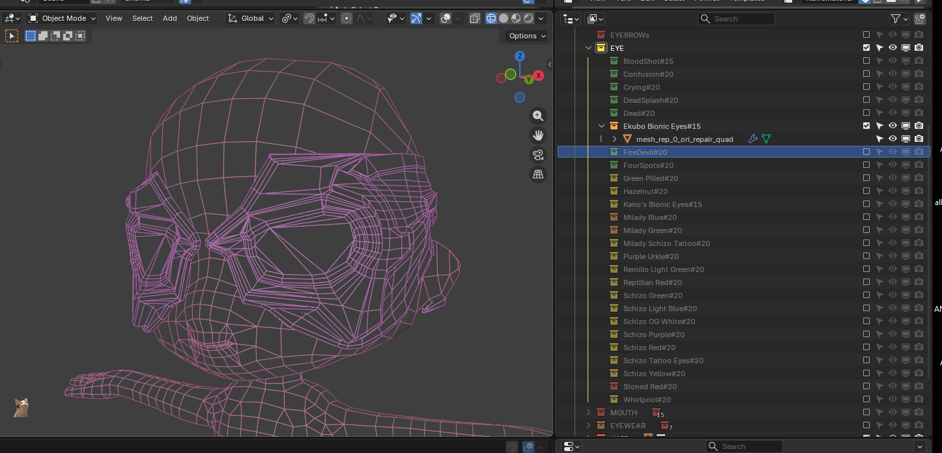Screen dimensions: 942x453
Task: Open the snapping options dropdown
Action: (x=326, y=18)
